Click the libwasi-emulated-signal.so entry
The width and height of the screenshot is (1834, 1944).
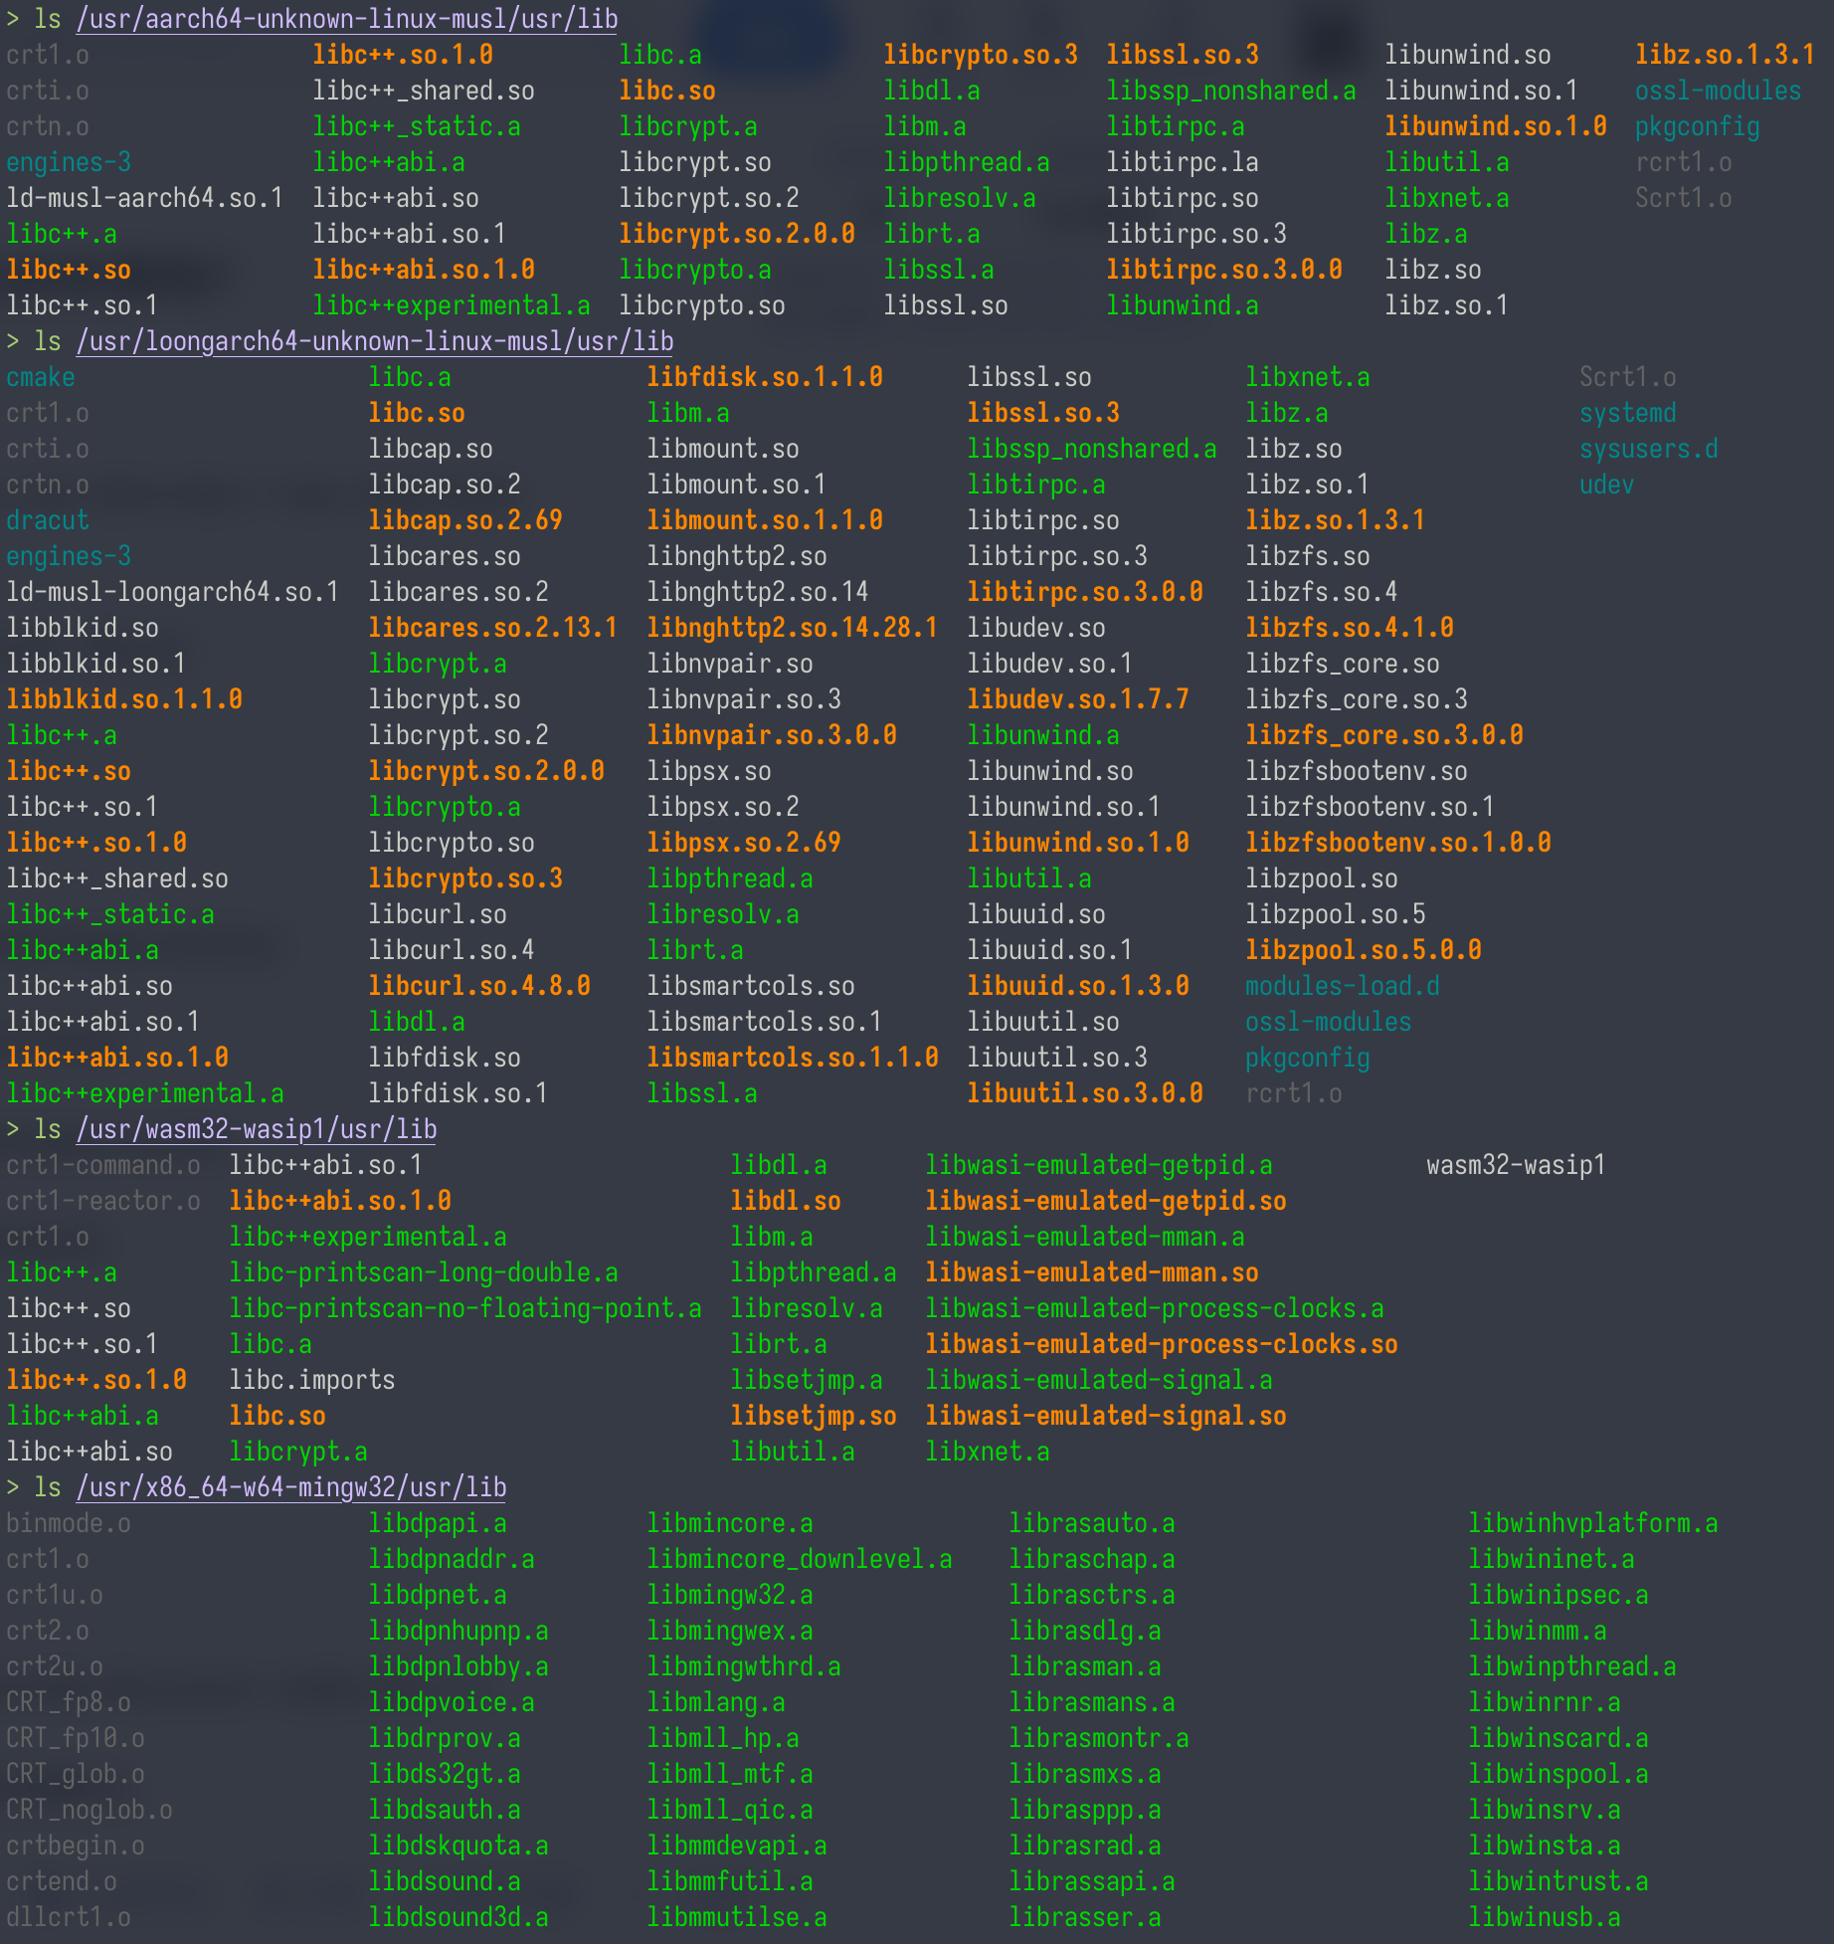1104,1416
